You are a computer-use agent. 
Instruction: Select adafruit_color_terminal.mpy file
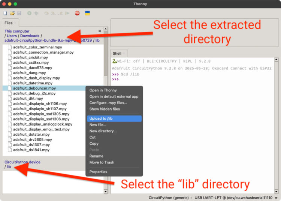tap(37, 47)
